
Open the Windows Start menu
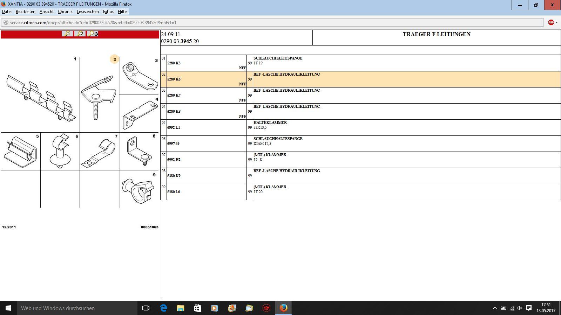pos(8,308)
